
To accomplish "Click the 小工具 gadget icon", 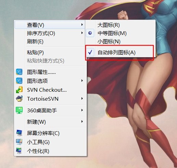I will pos(19,142).
